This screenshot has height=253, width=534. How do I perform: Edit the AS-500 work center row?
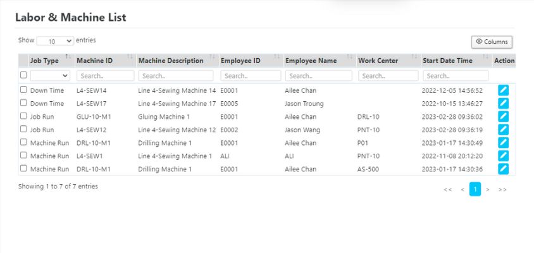click(x=503, y=169)
